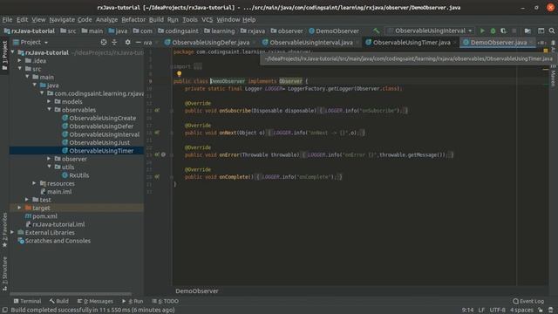Click the Project panel horizontal scrollbar

(71, 294)
